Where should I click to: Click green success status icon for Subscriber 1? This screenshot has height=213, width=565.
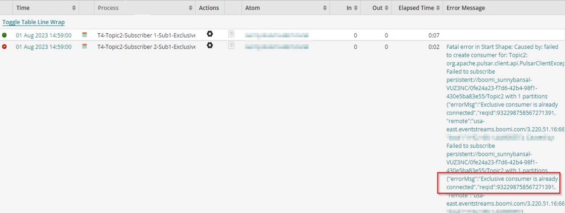pos(5,35)
